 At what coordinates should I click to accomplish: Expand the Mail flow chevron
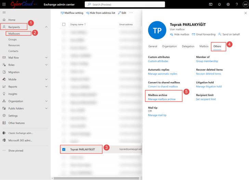click(x=46, y=57)
